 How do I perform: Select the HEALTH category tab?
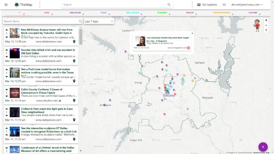click(x=190, y=13)
